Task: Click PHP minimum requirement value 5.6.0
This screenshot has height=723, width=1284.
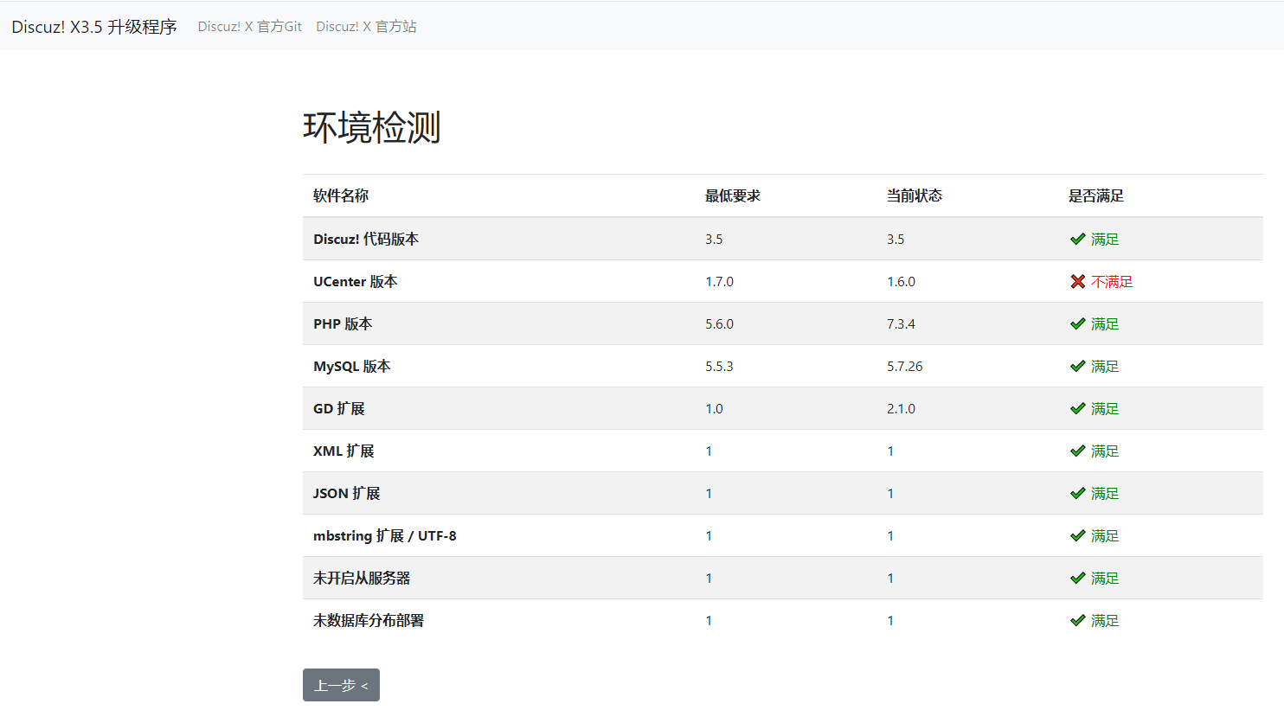Action: tap(719, 323)
